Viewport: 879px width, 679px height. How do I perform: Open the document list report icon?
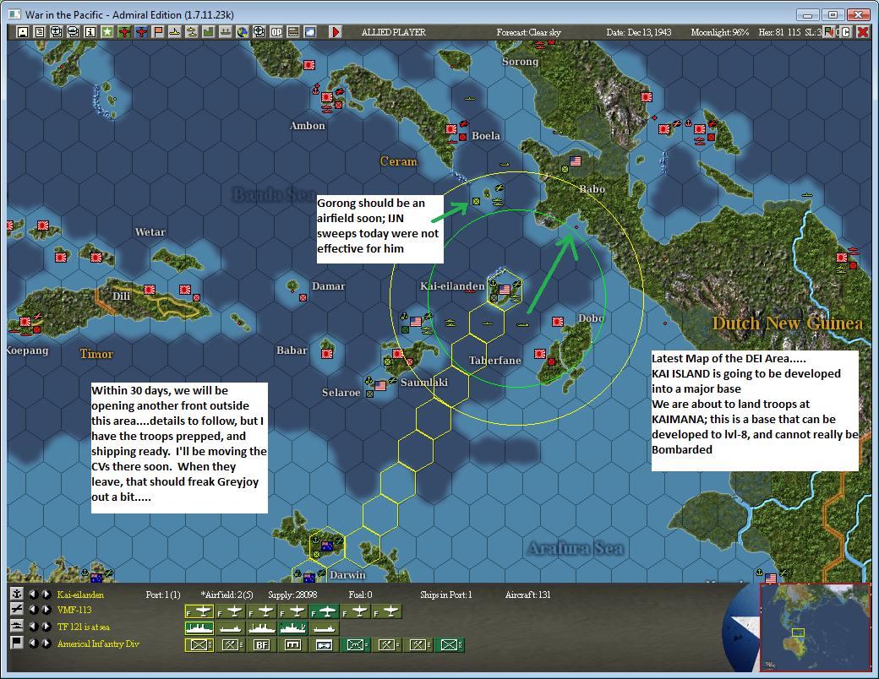coord(39,32)
